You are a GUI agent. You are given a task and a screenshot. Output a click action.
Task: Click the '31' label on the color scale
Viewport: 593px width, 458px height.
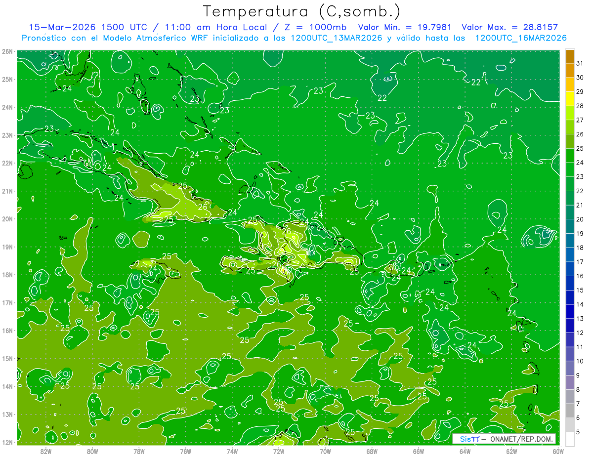coord(580,63)
